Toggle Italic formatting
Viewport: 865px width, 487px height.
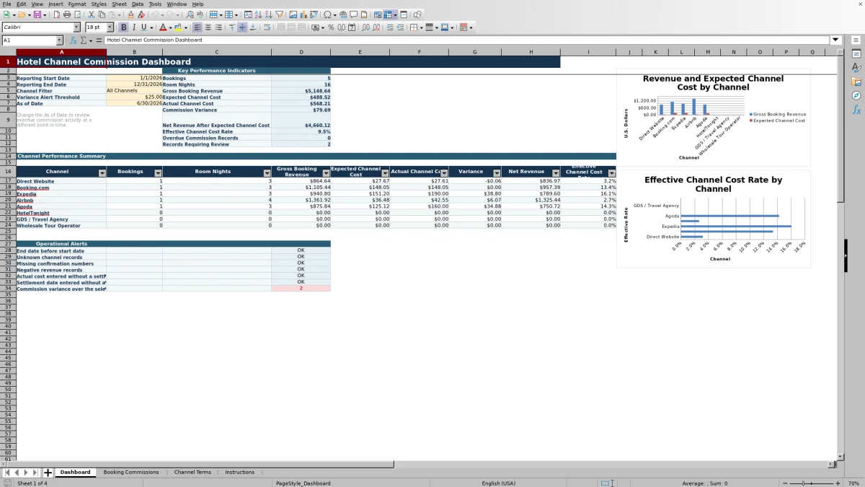pyautogui.click(x=133, y=27)
